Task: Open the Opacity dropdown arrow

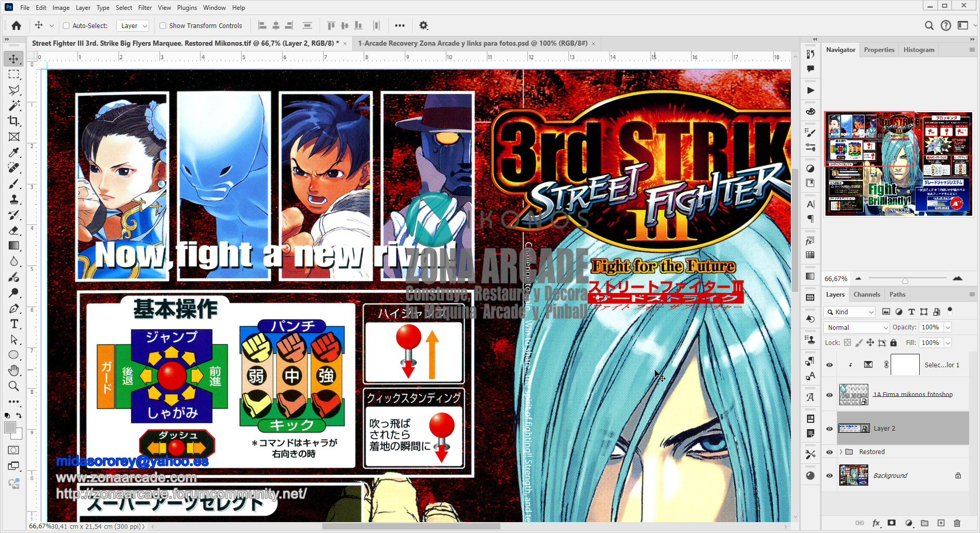Action: point(948,327)
